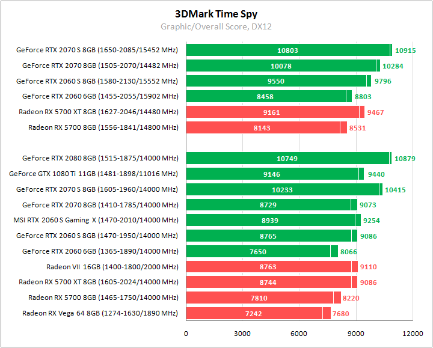433x348 pixels.
Task: Click the 9000 axis tick label
Action: pos(355,334)
